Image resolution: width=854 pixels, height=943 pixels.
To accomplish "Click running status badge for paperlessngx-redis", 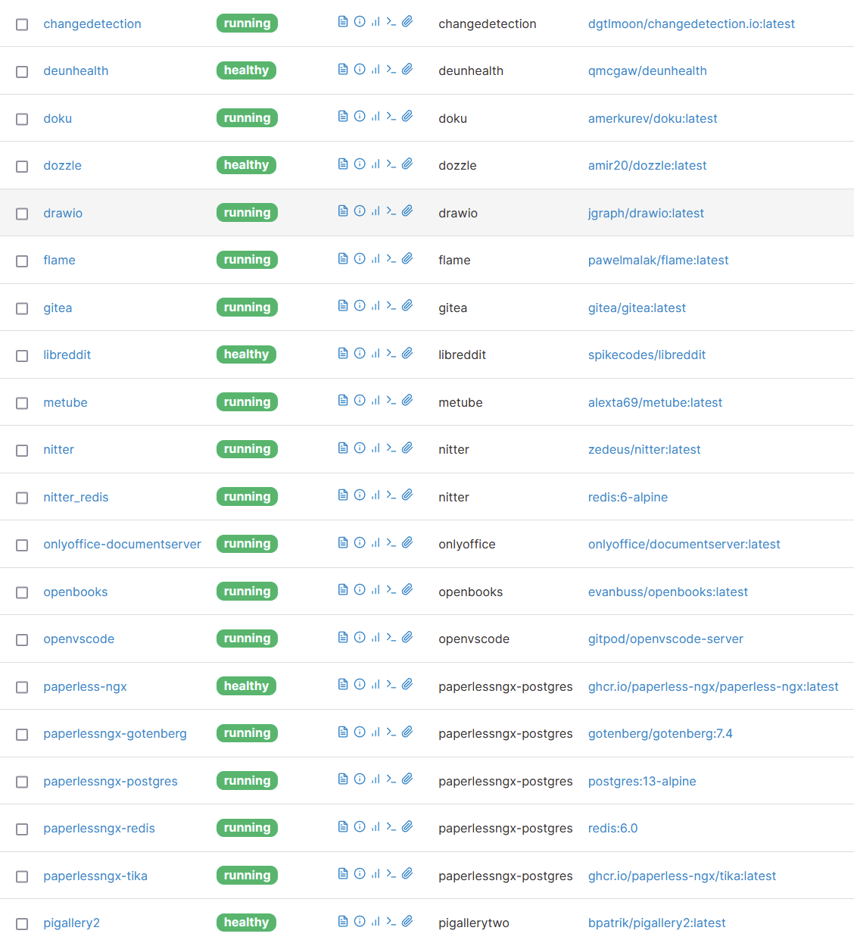I will tap(247, 828).
